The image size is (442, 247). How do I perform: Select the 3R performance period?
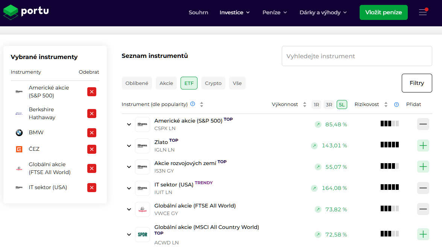pos(329,105)
